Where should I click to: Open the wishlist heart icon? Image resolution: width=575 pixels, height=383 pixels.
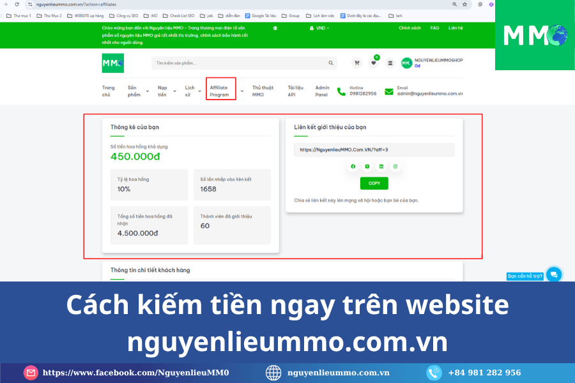click(374, 63)
